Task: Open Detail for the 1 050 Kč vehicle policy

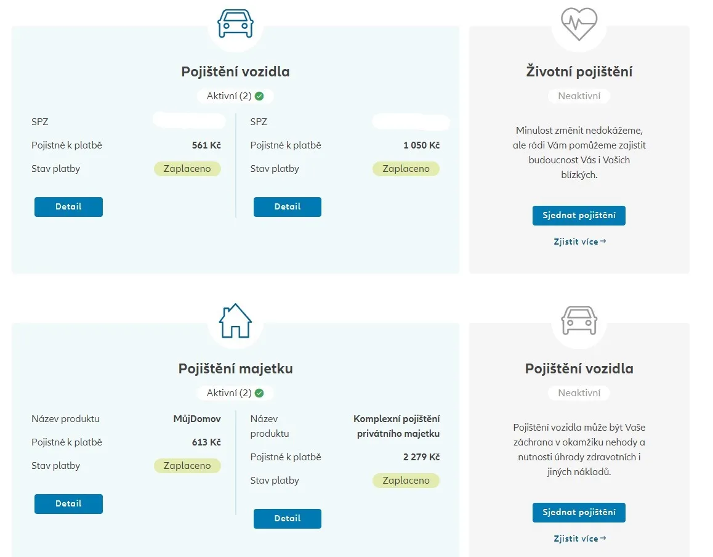Action: coord(287,207)
